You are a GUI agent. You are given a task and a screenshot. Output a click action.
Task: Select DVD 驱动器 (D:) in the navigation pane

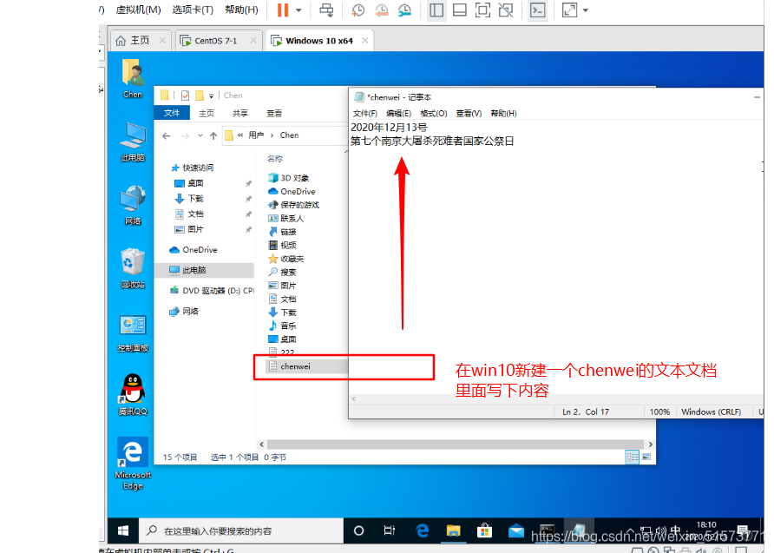(x=211, y=290)
